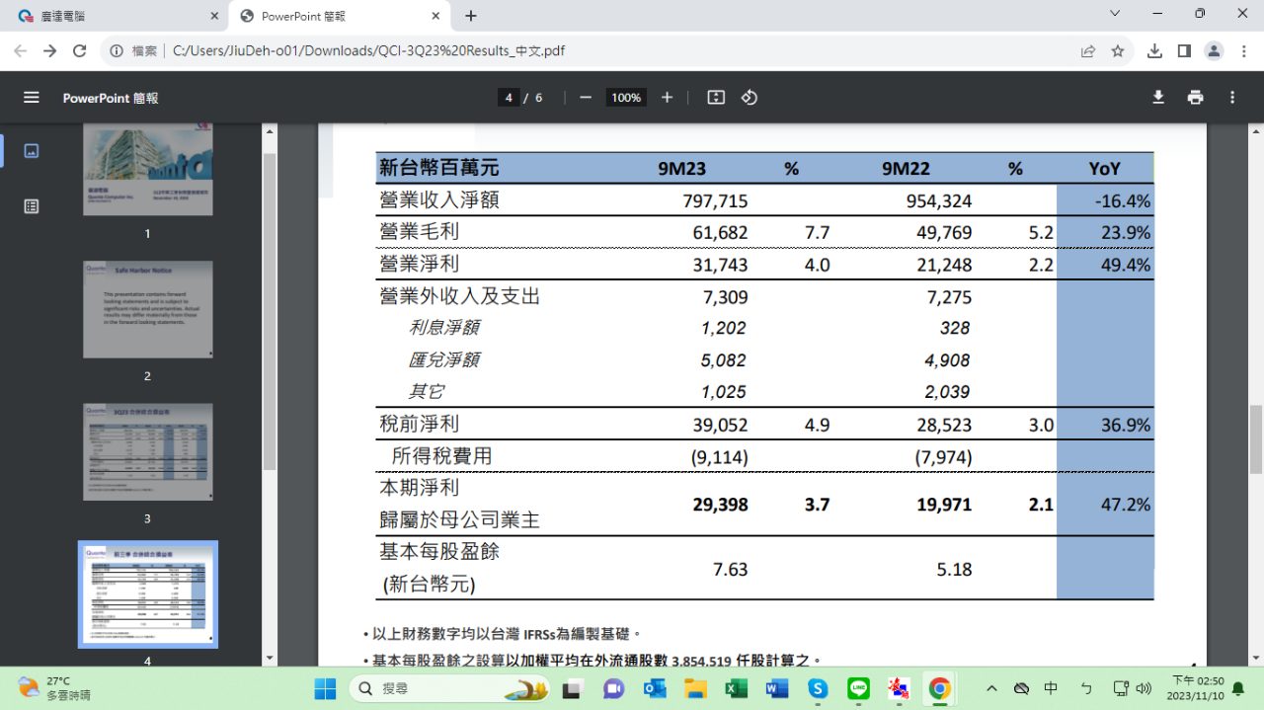1264x710 pixels.
Task: Bookmark this page with star icon
Action: click(1118, 51)
